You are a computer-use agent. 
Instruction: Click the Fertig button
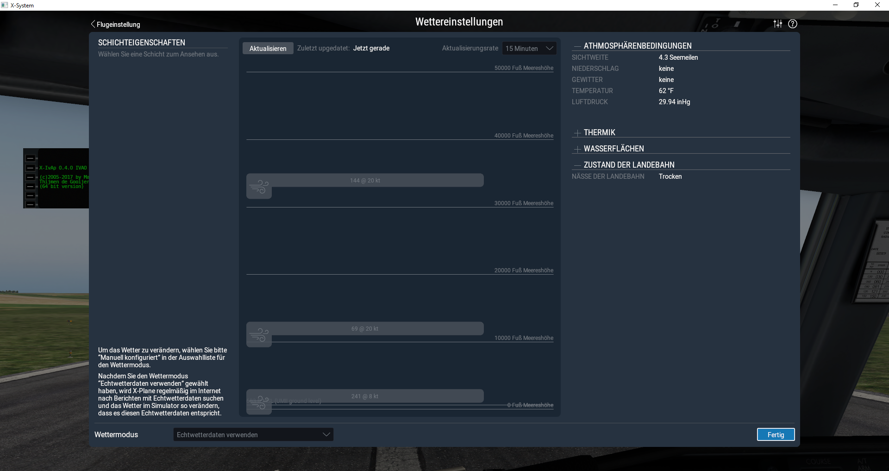pyautogui.click(x=776, y=434)
